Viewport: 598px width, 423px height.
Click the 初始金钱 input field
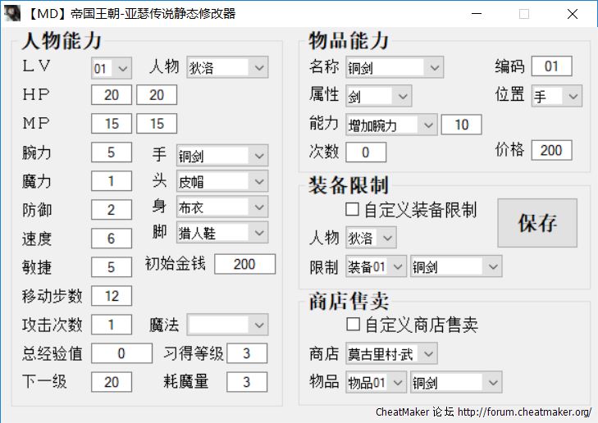[x=244, y=264]
